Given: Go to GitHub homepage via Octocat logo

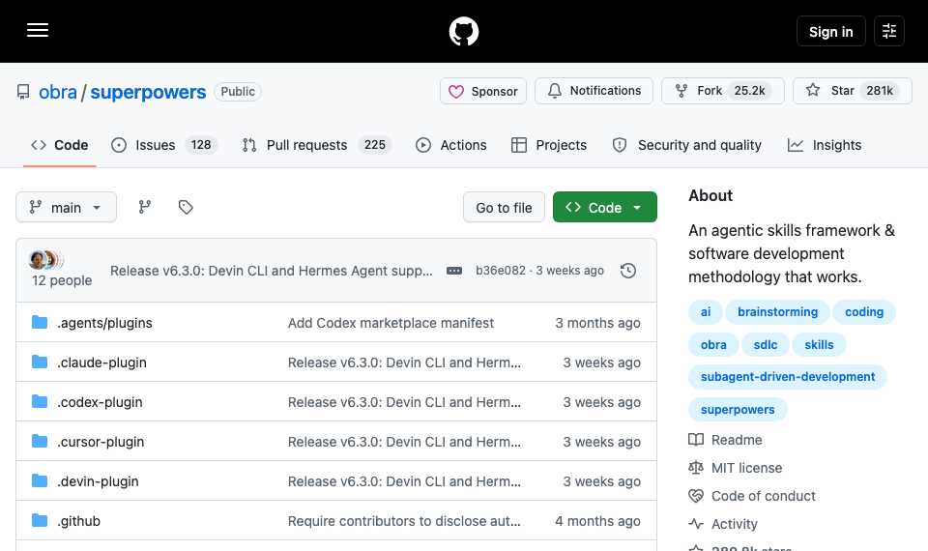Looking at the screenshot, I should 463,31.
